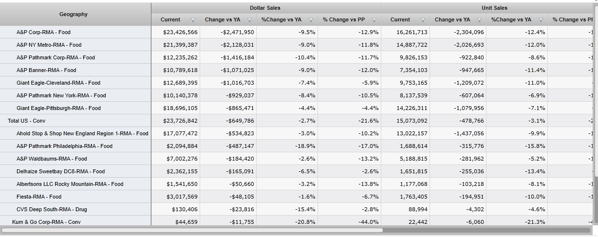Viewport: 598px width, 237px height.
Task: Open filter for Dollar Sales Current column
Action: pyautogui.click(x=193, y=20)
